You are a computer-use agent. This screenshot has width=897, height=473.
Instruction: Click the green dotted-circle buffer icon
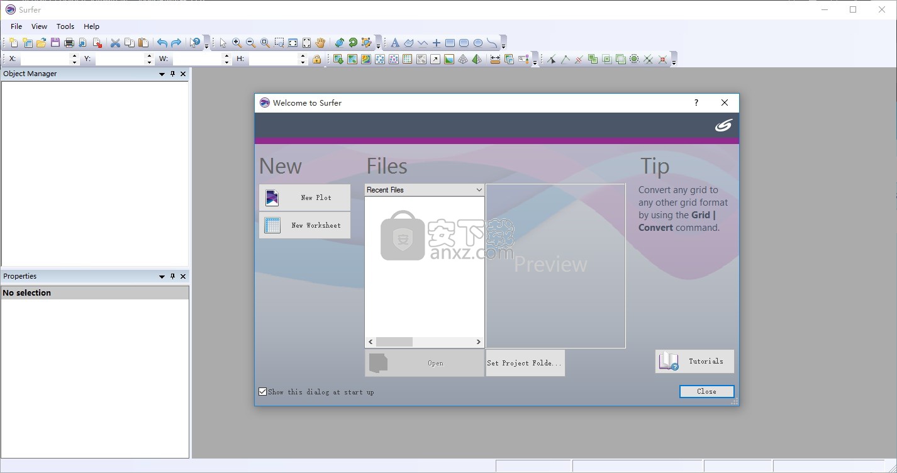635,59
